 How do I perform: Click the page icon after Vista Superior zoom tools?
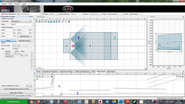point(45,22)
